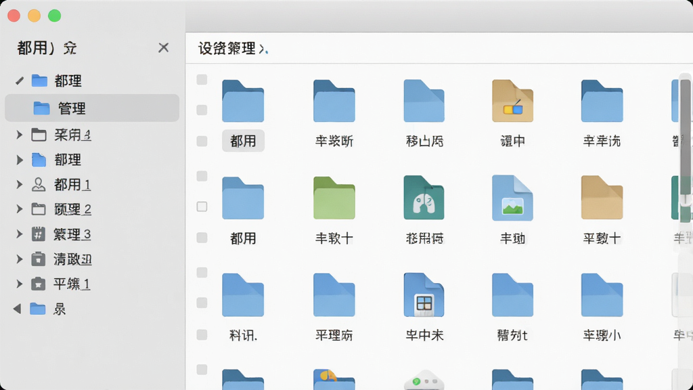Click the outlined folder icon beside 案用4

click(x=39, y=135)
